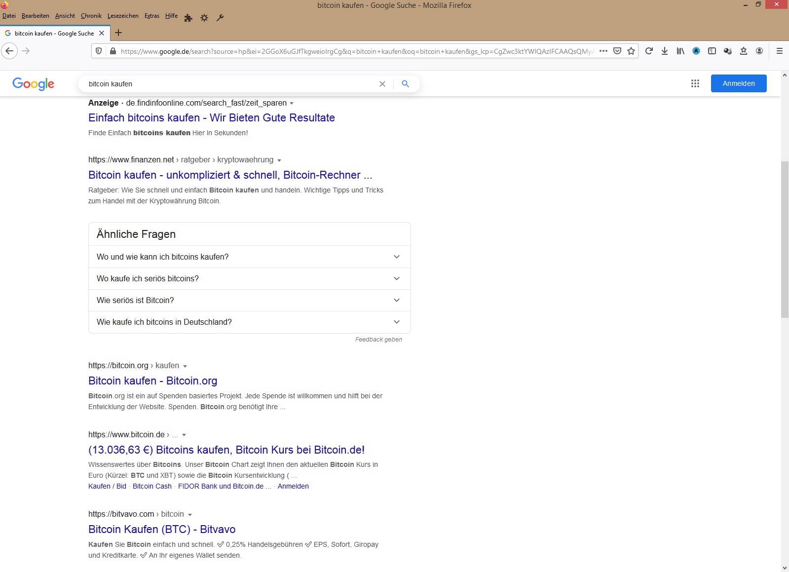
Task: Save page to Pocket
Action: coord(617,51)
